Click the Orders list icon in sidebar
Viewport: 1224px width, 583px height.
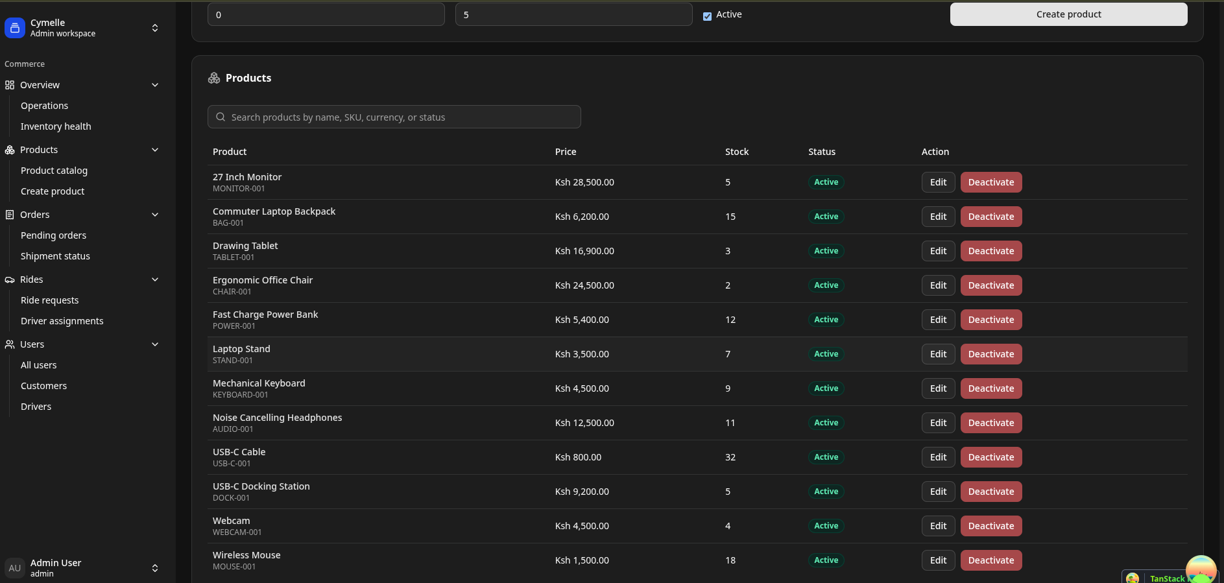(10, 215)
